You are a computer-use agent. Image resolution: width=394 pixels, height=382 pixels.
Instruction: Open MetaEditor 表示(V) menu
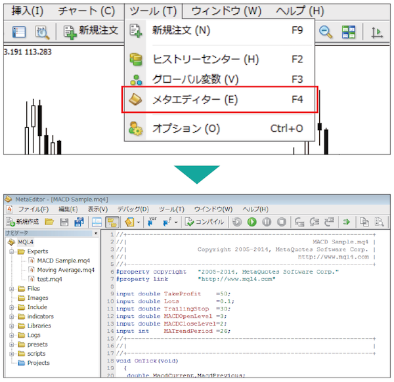[98, 209]
